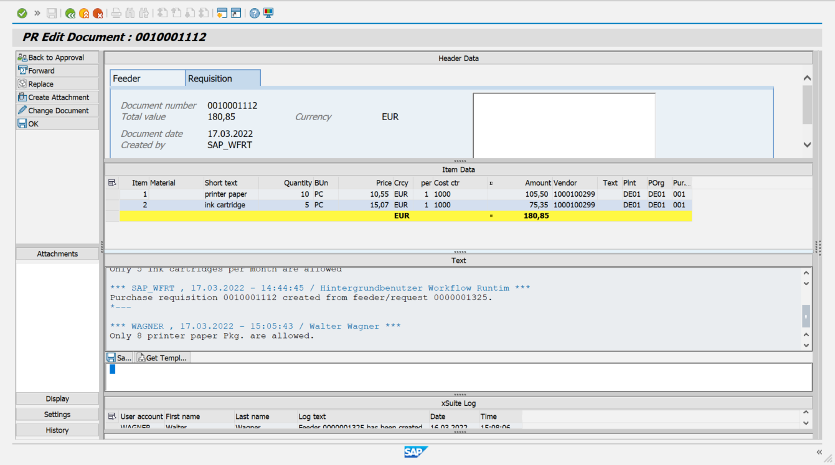Click the red Cancel icon in the toolbar
Screen dimensions: 835x465
click(x=97, y=13)
